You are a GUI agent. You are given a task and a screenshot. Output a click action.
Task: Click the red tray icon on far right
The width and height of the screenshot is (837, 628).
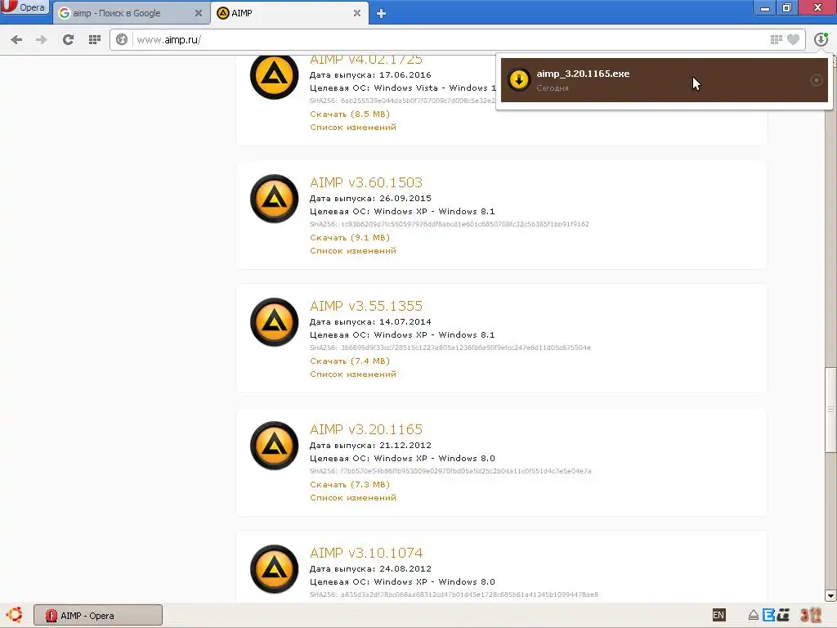(x=810, y=615)
